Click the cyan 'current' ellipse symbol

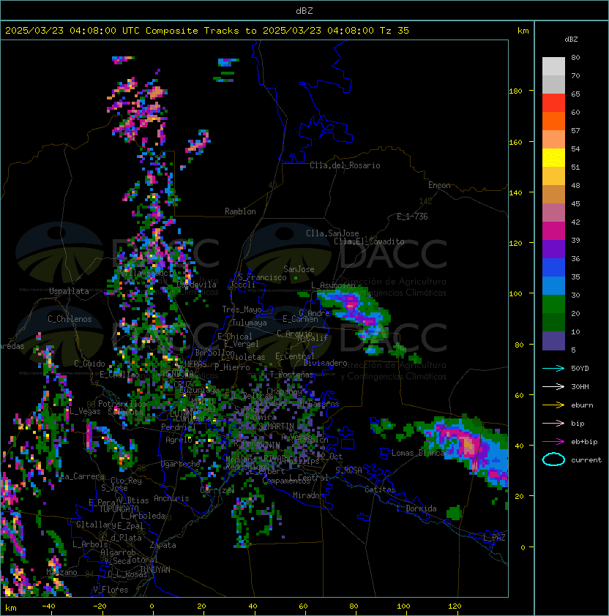click(x=553, y=459)
